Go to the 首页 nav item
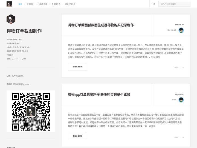 (x=20, y=4)
